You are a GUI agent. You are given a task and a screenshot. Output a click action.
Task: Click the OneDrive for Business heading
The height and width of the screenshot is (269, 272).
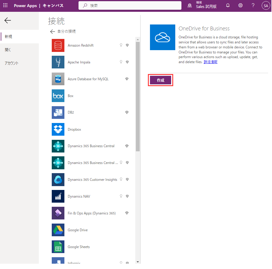click(x=204, y=29)
